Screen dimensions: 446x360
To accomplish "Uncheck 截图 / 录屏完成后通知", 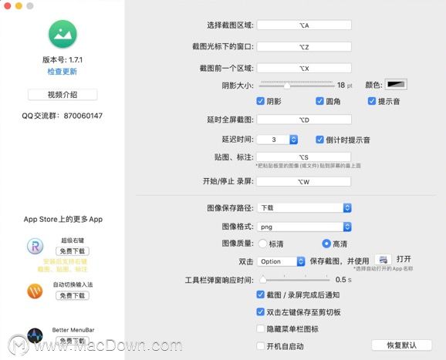I will (x=260, y=294).
